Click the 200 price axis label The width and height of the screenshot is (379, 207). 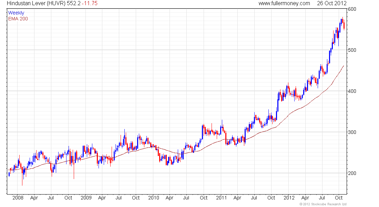click(352, 173)
